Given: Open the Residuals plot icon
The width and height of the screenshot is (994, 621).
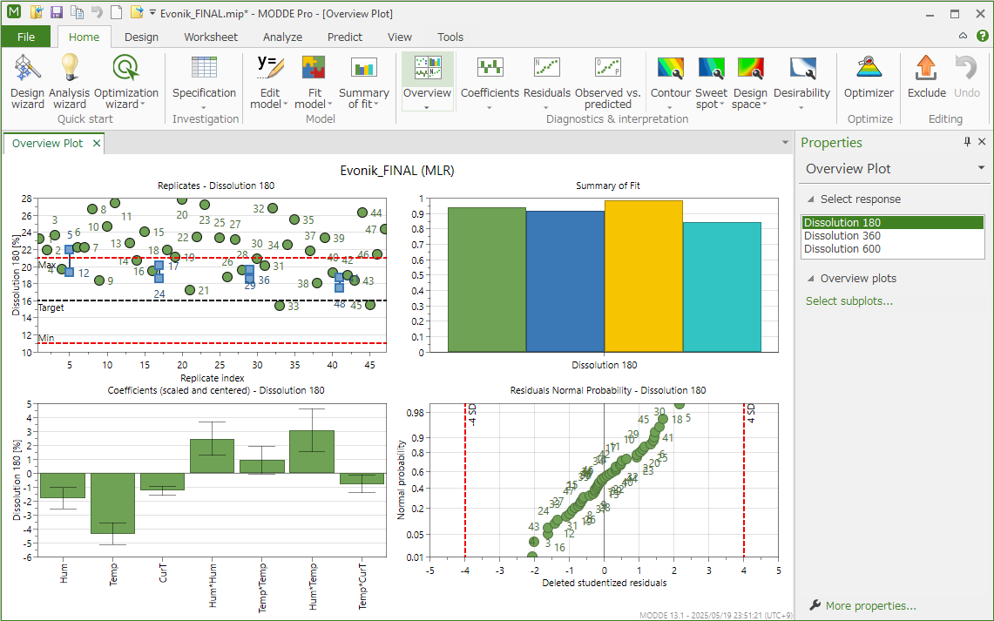Looking at the screenshot, I should click(x=547, y=68).
